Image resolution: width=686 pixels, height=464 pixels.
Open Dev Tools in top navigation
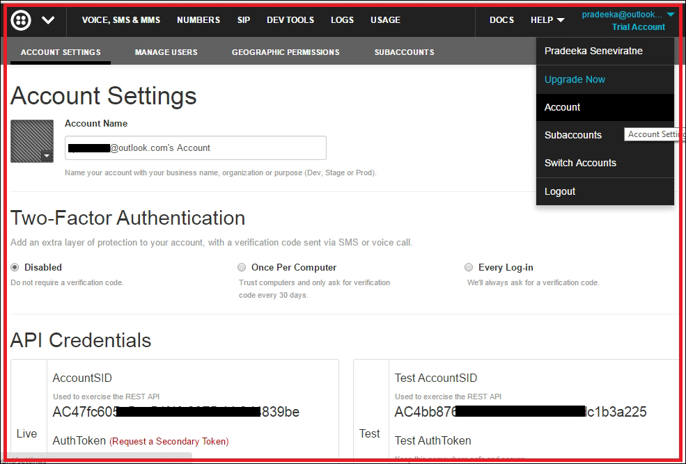290,20
